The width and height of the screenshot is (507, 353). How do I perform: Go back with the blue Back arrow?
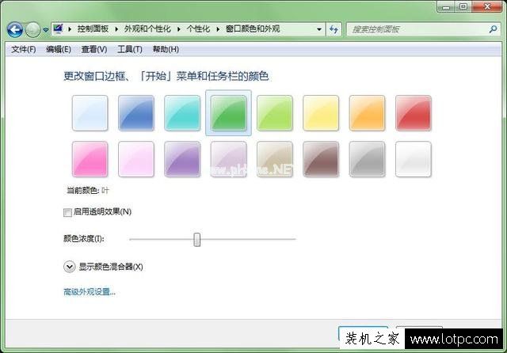coord(15,30)
